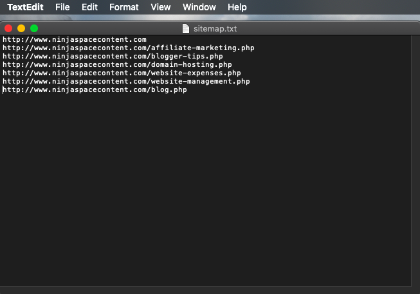Open the TextEdit application menu
This screenshot has height=294, width=420.
tap(26, 7)
